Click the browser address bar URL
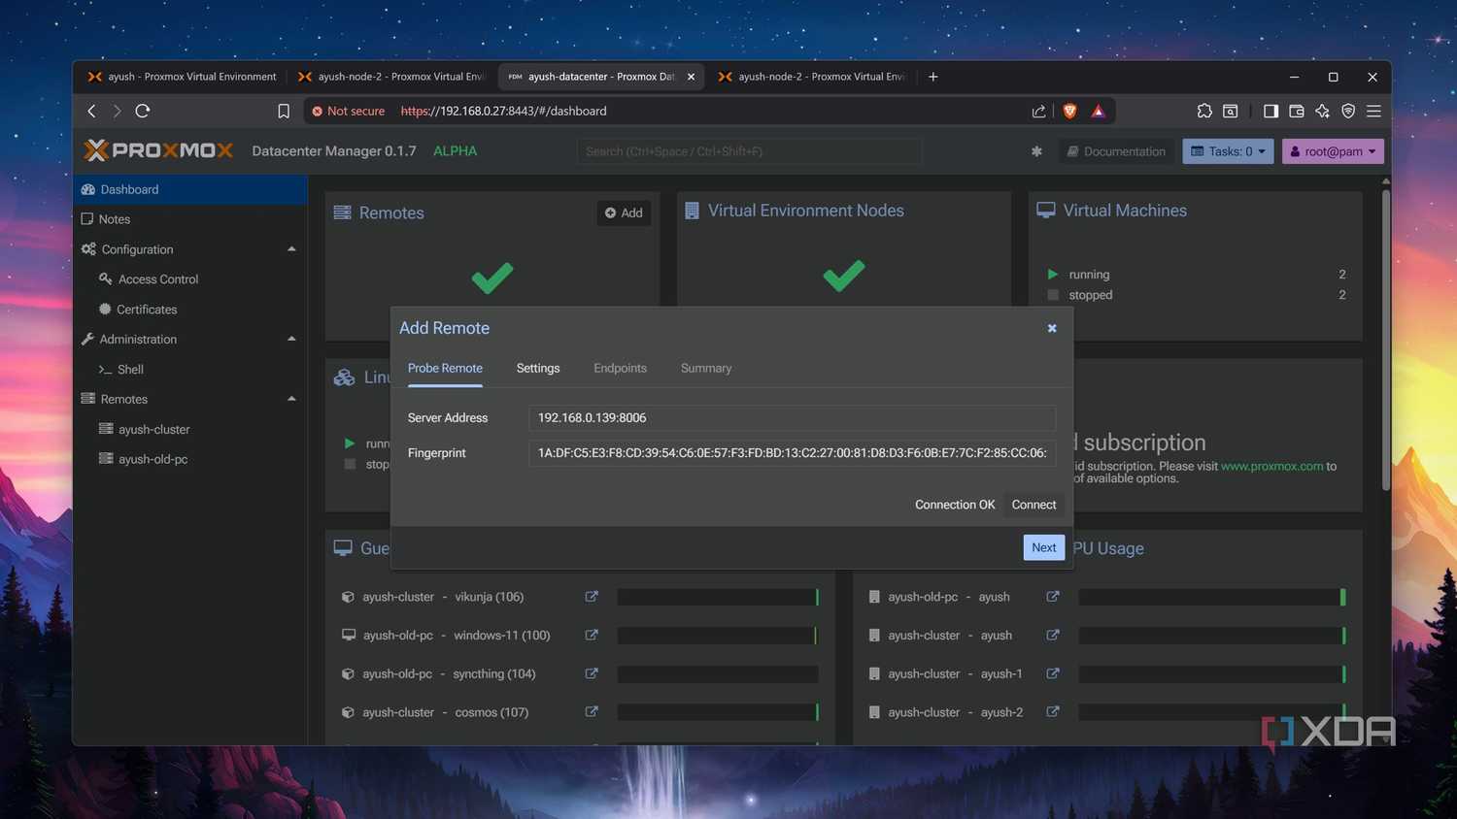The image size is (1457, 819). pos(503,112)
